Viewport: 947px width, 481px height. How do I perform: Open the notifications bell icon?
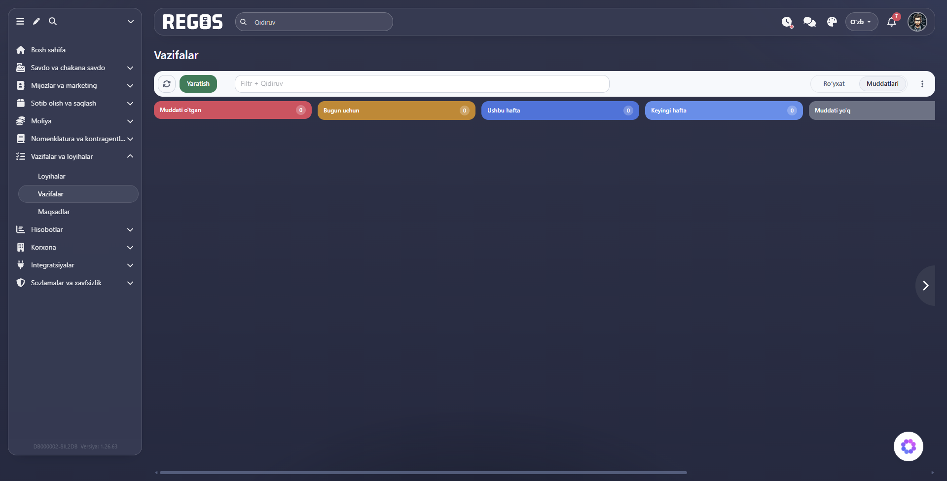click(x=892, y=22)
